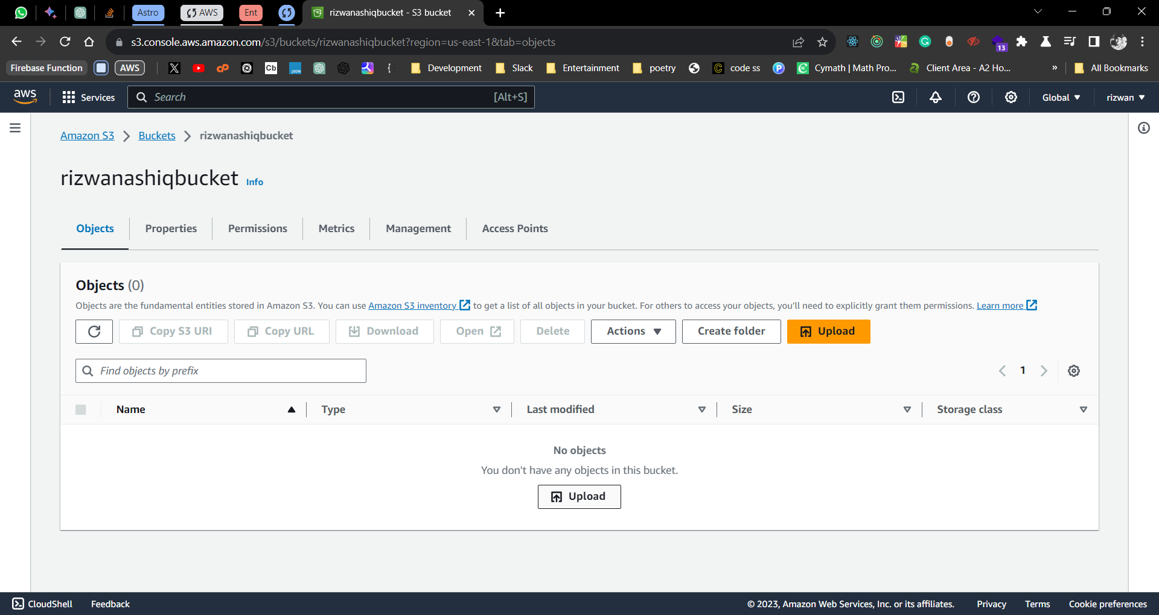The height and width of the screenshot is (615, 1159).
Task: Open the YouTube bookmark icon
Action: (199, 68)
